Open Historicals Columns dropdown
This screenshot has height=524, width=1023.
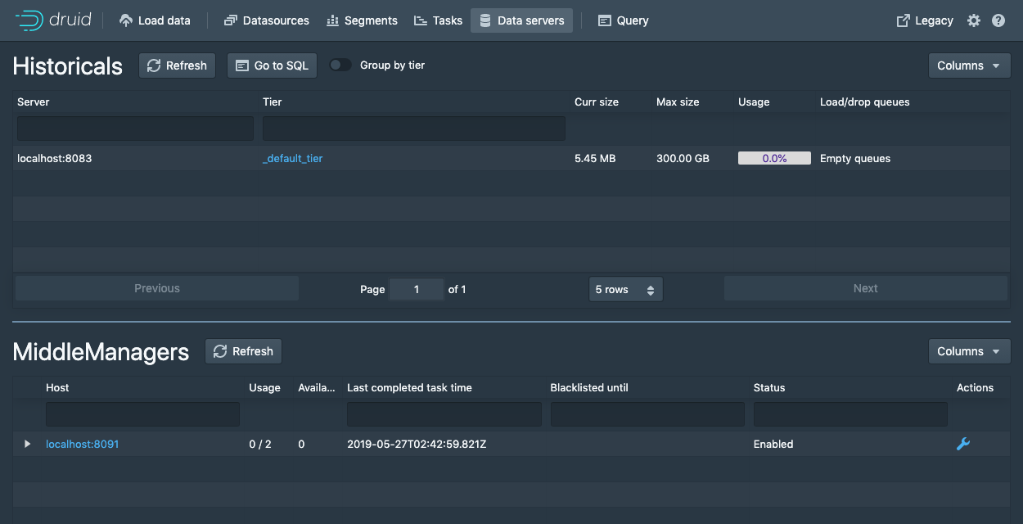969,65
